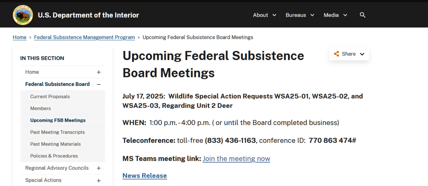
Task: Open Past Meeting Transcripts page
Action: coord(57,132)
